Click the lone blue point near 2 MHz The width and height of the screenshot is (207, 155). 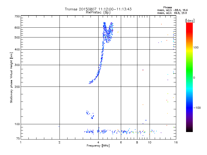[x=59, y=126]
